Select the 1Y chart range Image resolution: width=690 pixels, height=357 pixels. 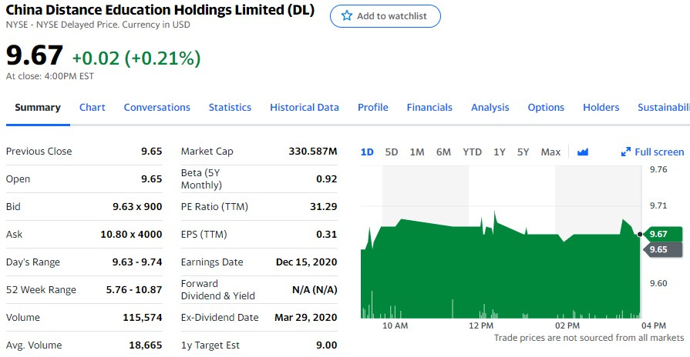499,152
